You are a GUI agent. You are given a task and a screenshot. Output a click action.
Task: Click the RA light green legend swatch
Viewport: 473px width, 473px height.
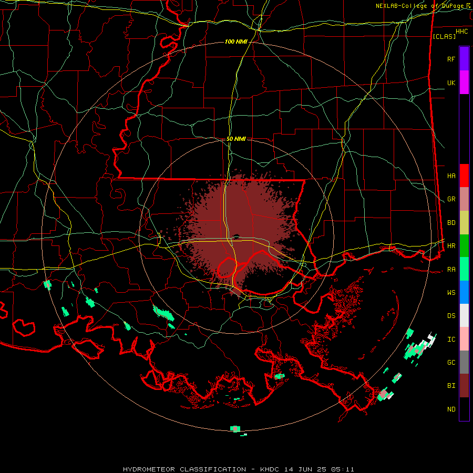pyautogui.click(x=464, y=269)
